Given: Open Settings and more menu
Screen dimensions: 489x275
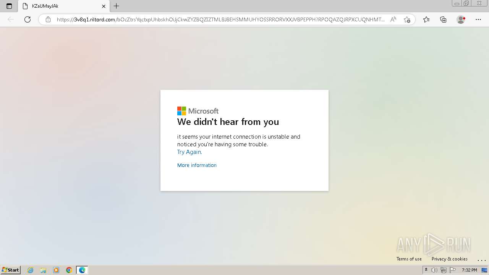Looking at the screenshot, I should (x=478, y=19).
